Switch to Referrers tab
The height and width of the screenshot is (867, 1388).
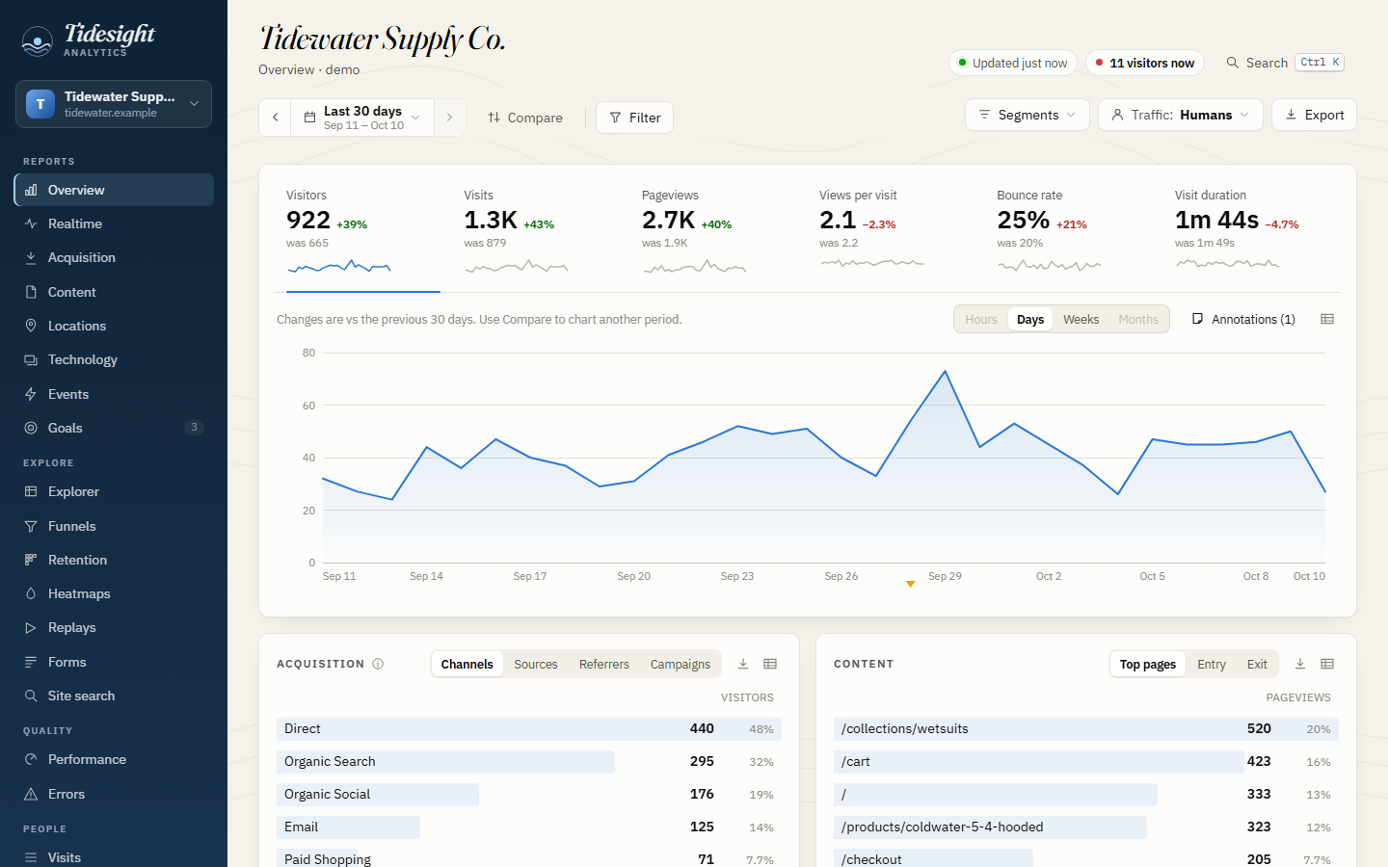tap(604, 664)
